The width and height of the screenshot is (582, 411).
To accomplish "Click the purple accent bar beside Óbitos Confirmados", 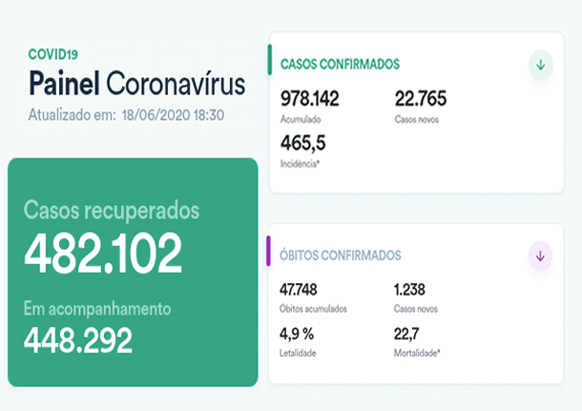I will (270, 251).
